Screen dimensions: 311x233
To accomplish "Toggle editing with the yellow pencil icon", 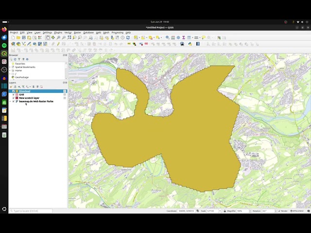I will pos(58,44).
